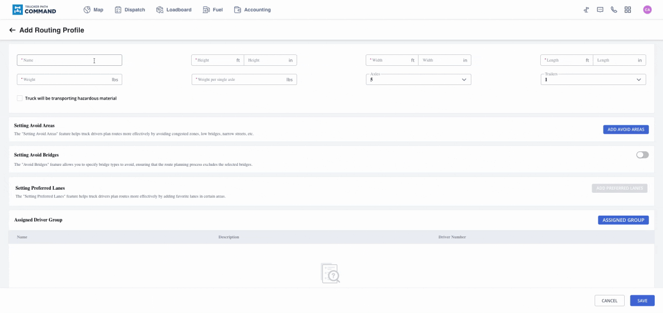The width and height of the screenshot is (663, 313).
Task: Open the Accounting section
Action: (252, 10)
